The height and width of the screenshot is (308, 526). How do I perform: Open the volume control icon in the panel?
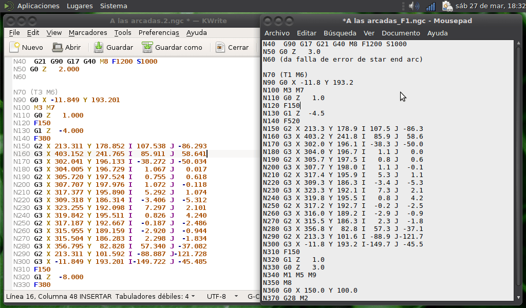pyautogui.click(x=414, y=6)
